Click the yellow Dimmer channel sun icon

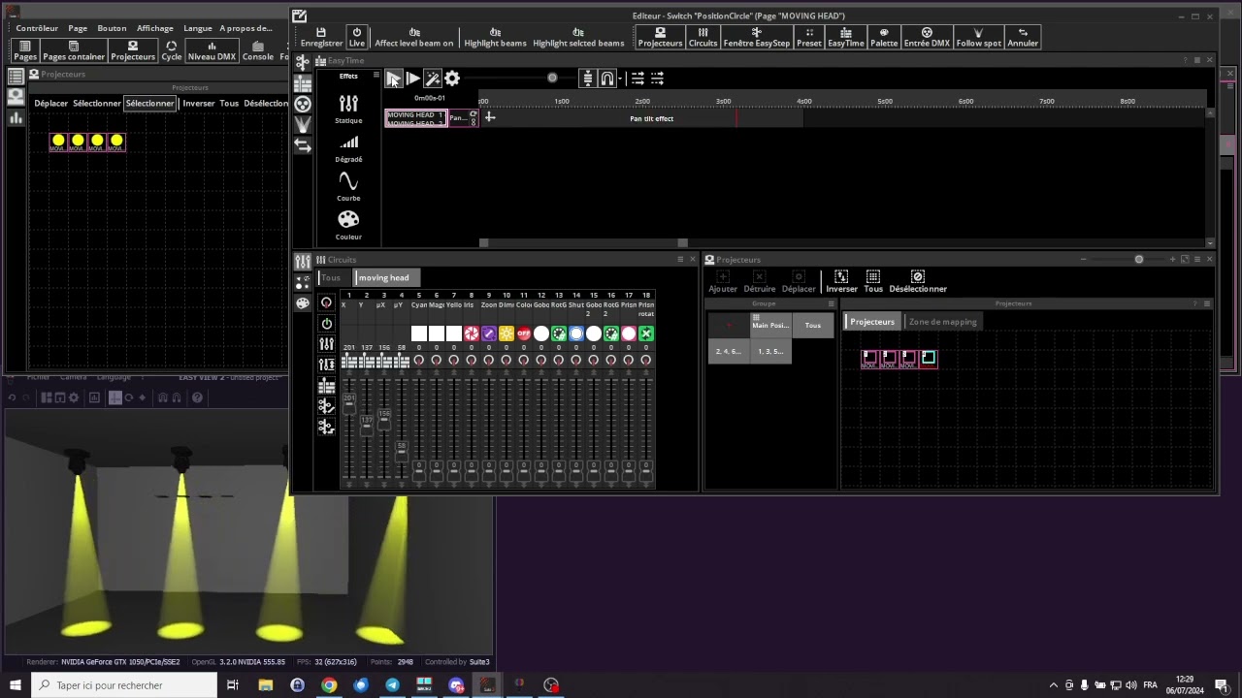[507, 333]
